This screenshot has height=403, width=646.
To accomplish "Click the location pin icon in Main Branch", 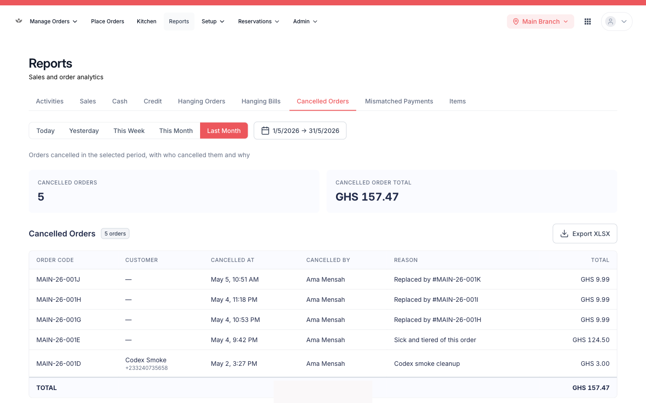I will tap(516, 21).
